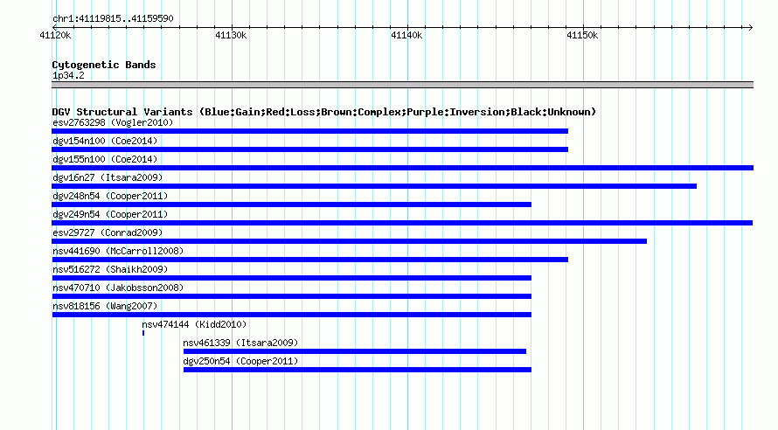
Task: Click the blue bar under dgv154n100
Action: point(310,149)
